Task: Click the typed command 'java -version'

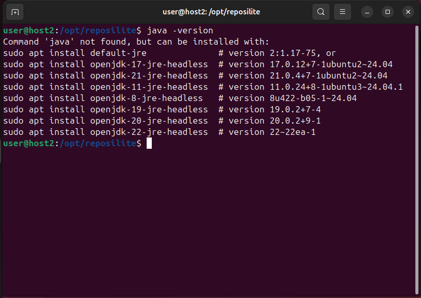Action: [180, 31]
